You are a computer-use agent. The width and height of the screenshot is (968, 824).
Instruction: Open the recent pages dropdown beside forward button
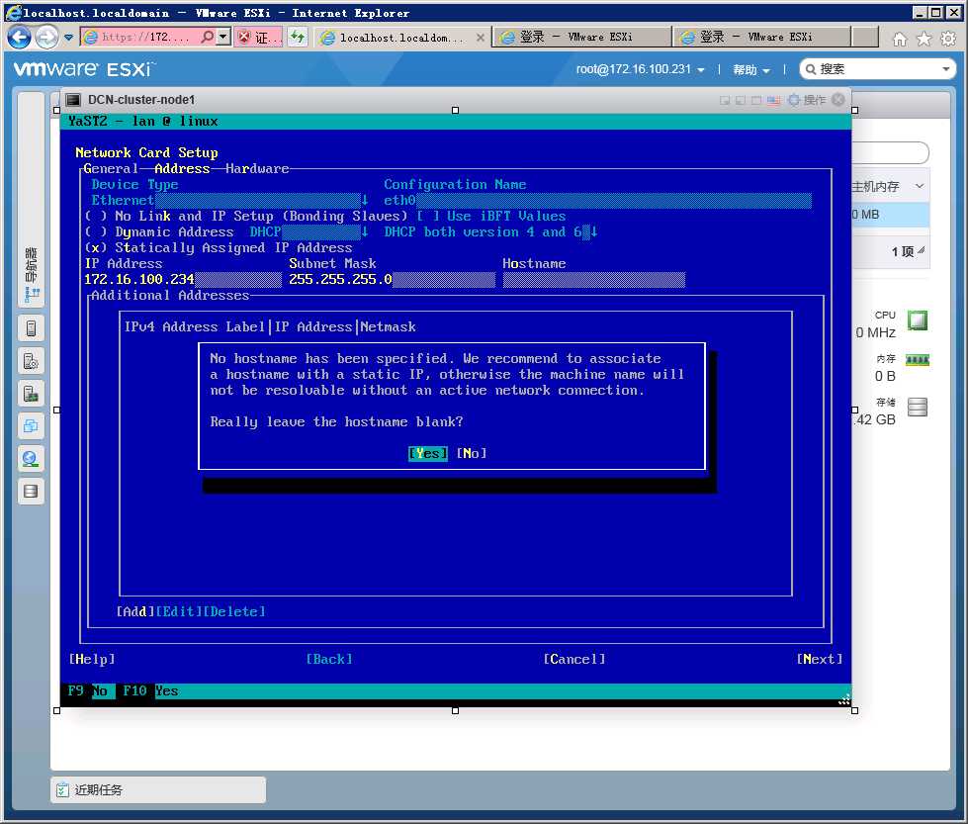click(68, 38)
